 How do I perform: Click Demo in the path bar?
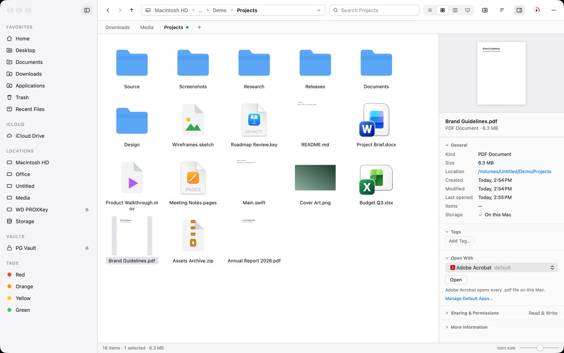219,10
